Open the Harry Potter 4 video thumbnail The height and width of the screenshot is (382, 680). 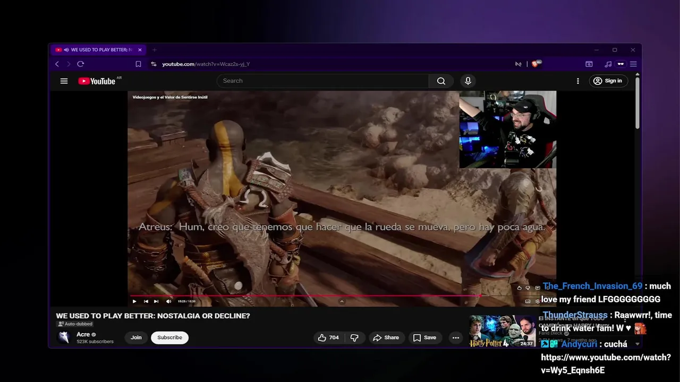click(503, 331)
